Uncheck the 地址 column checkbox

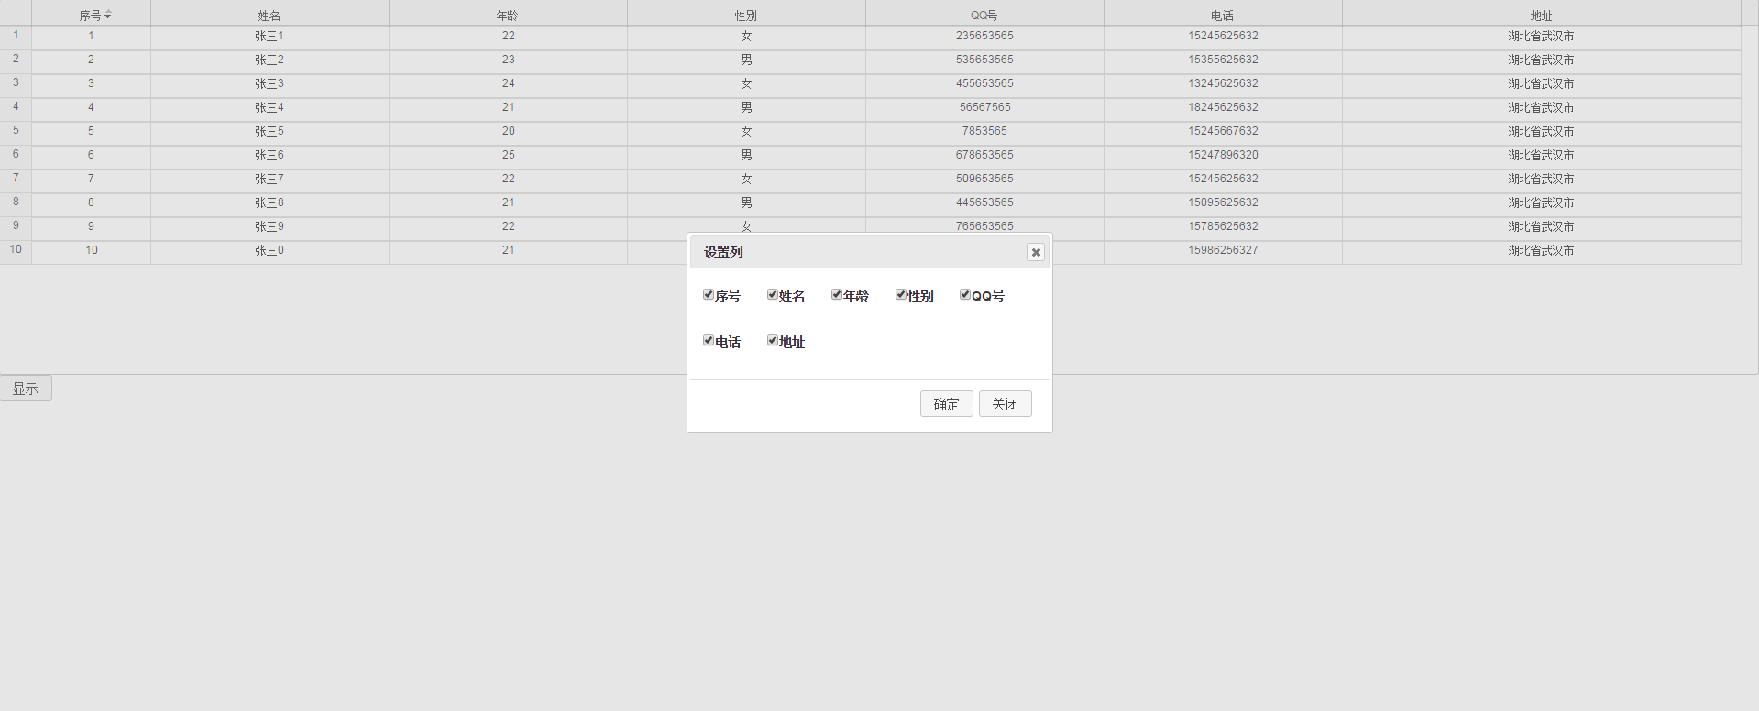pyautogui.click(x=773, y=340)
